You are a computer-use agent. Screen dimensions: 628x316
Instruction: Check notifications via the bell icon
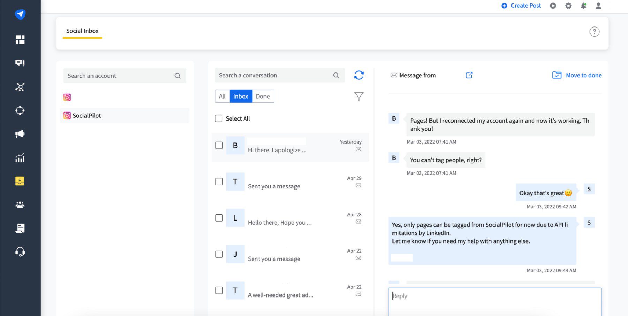coord(583,6)
